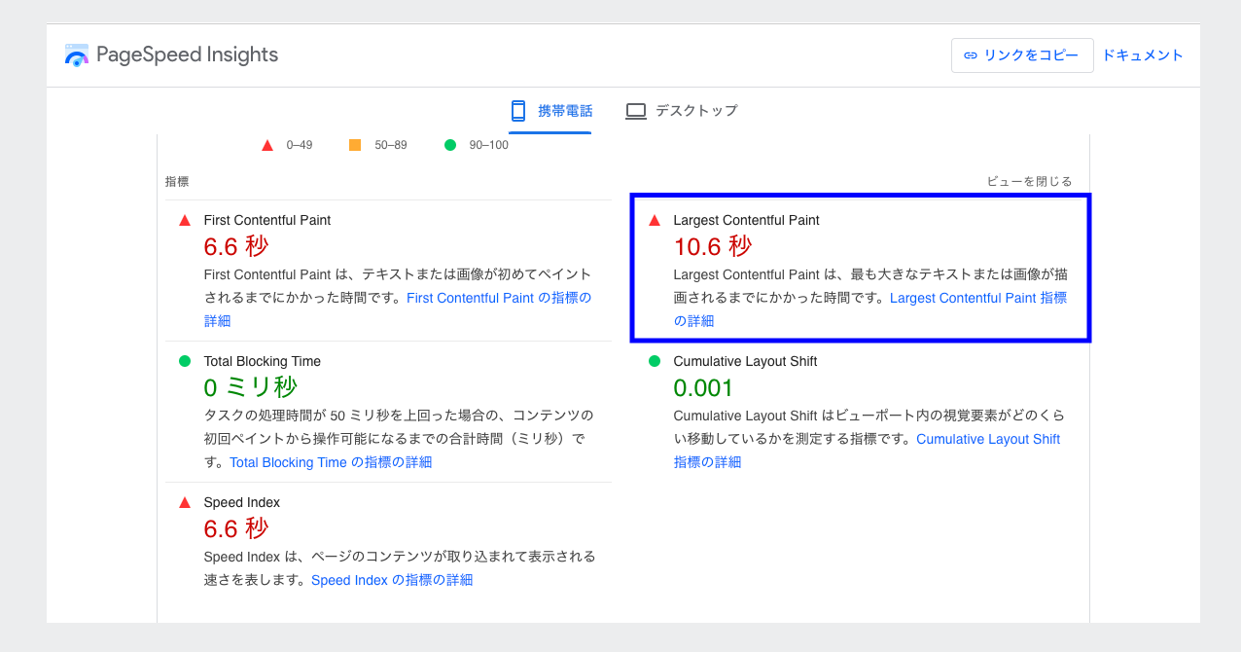Image resolution: width=1241 pixels, height=652 pixels.
Task: Click the PageSpeed Insights title text
Action: click(x=187, y=55)
